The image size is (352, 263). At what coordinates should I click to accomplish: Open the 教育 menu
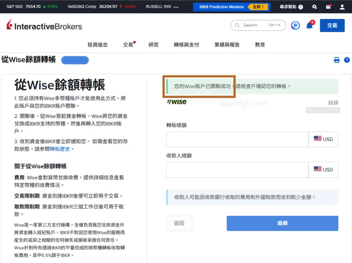(x=260, y=45)
